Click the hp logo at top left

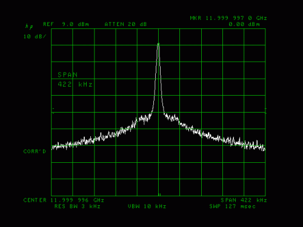[29, 27]
